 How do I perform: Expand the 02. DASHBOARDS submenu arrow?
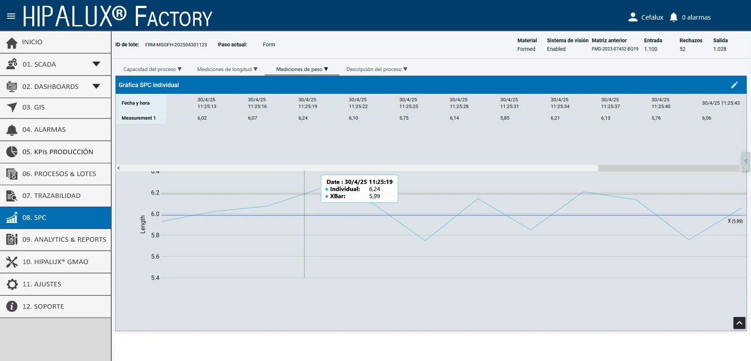tap(96, 86)
